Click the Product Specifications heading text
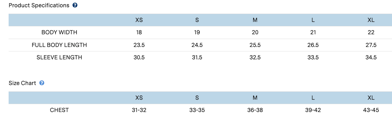 pos(39,5)
